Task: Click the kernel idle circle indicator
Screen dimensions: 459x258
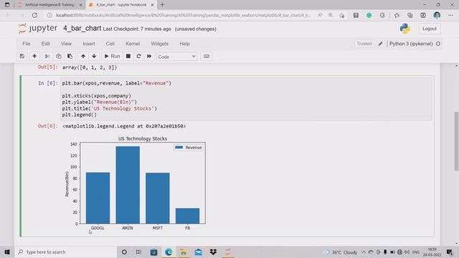Action: pyautogui.click(x=438, y=44)
